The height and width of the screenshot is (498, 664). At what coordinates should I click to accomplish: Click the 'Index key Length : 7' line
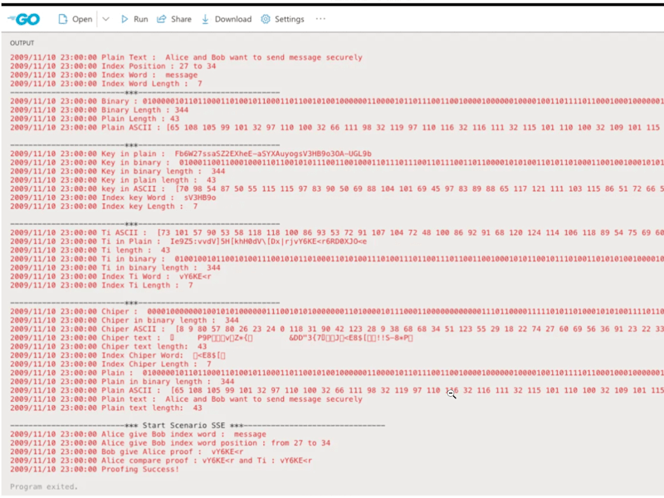click(x=104, y=206)
